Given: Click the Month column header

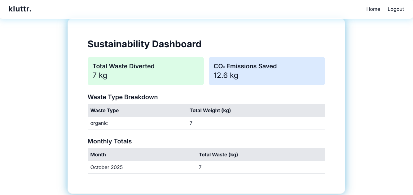Looking at the screenshot, I should [x=98, y=155].
